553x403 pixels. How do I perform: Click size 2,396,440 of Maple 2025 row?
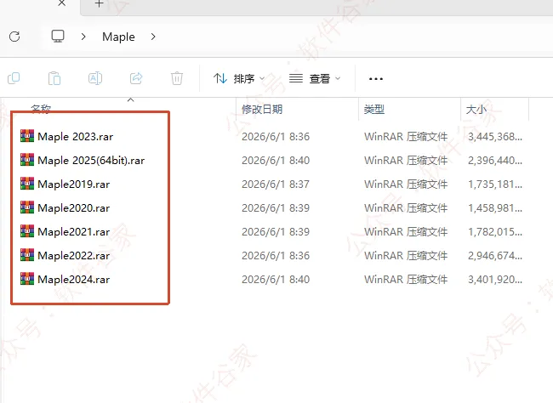(x=495, y=161)
